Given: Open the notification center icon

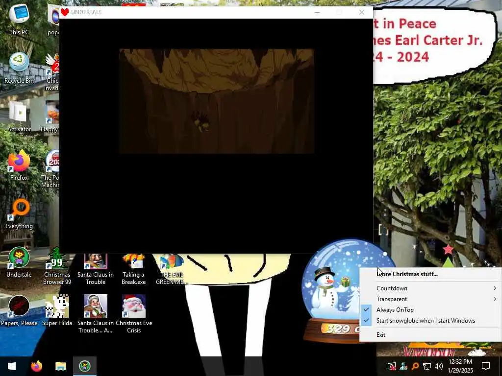Looking at the screenshot, I should (x=486, y=366).
